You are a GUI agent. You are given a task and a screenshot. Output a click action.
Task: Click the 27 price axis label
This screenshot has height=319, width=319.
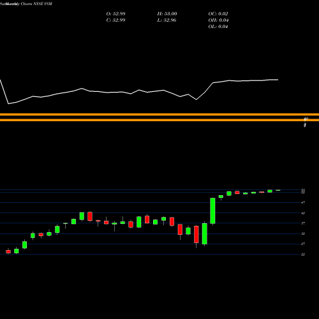(303, 244)
